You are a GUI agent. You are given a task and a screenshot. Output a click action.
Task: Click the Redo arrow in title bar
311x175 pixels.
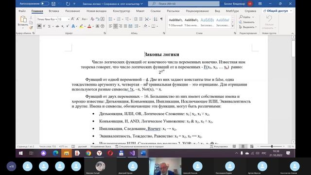pyautogui.click(x=68, y=3)
